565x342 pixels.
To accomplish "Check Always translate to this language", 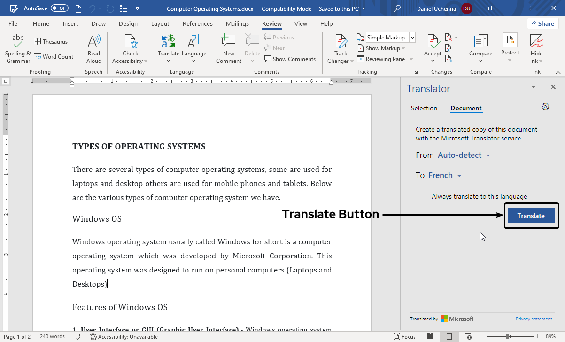I will [420, 196].
